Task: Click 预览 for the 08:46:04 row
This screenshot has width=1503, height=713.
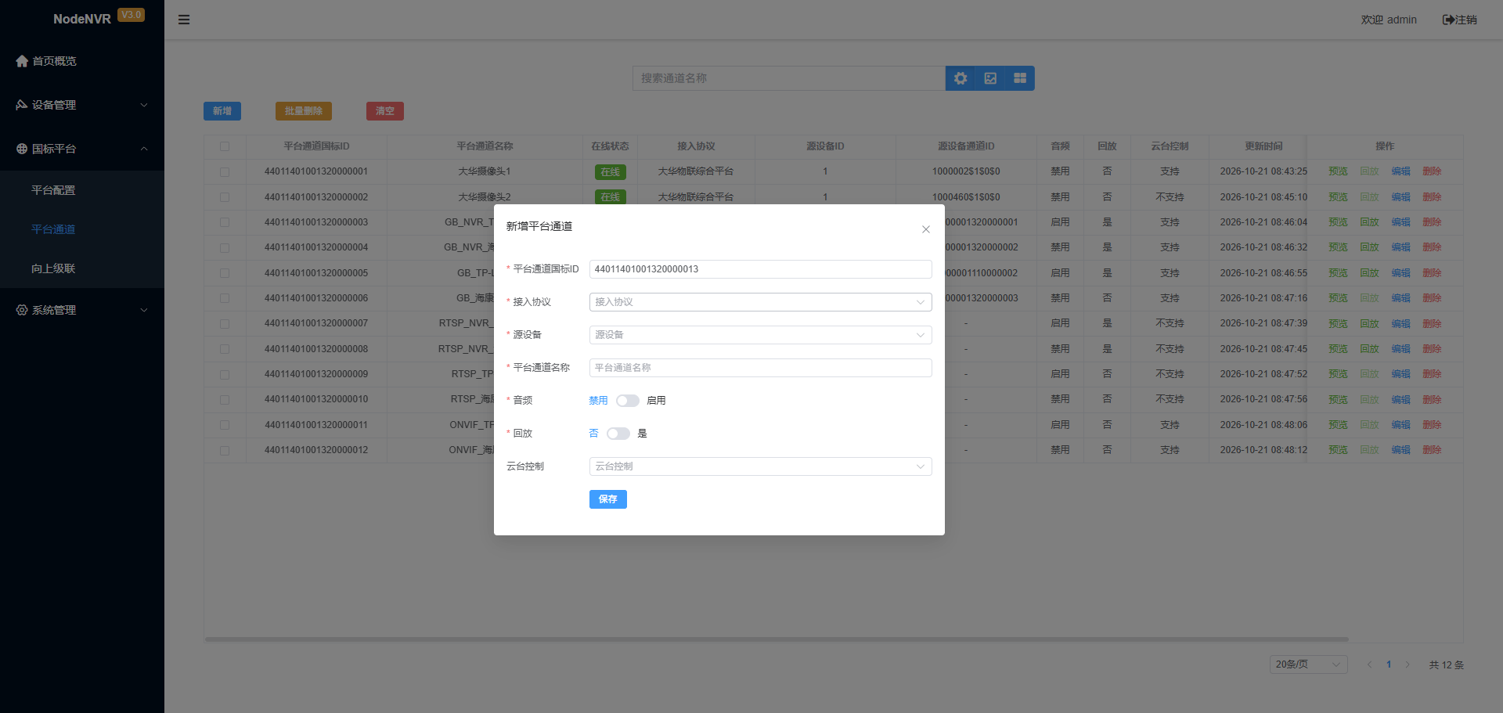Action: (x=1338, y=222)
